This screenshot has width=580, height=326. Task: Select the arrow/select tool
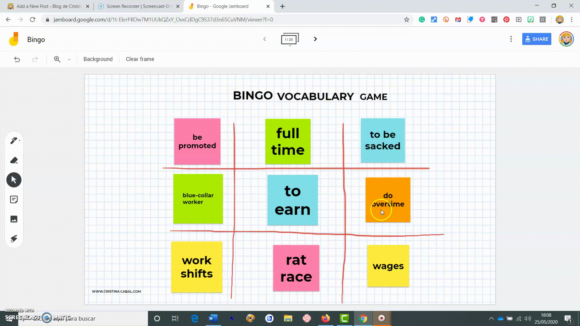(x=14, y=180)
